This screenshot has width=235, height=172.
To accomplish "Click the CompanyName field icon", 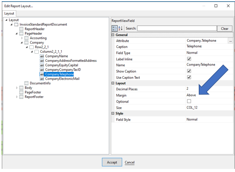I will click(42, 56).
